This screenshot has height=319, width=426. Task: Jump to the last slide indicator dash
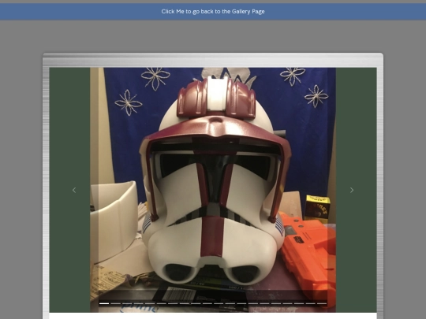pos(322,303)
